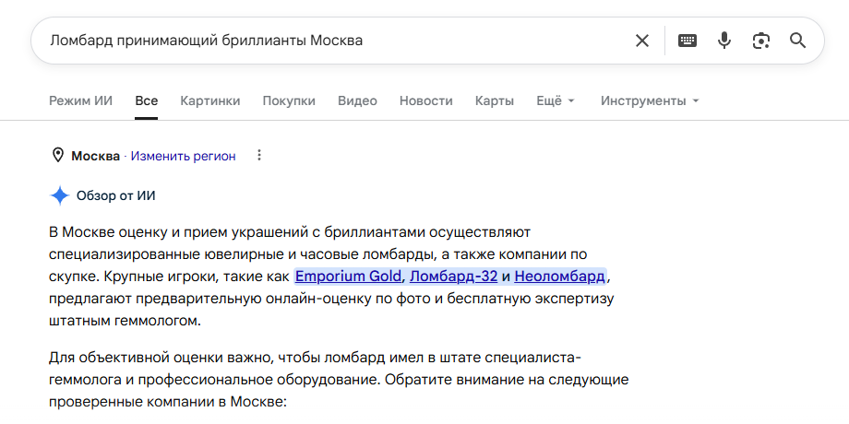The width and height of the screenshot is (849, 424).
Task: Open the Картинки tab
Action: (x=210, y=101)
